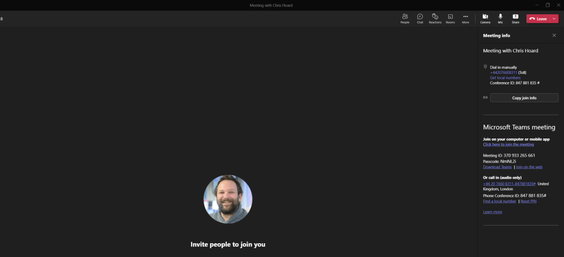The height and width of the screenshot is (257, 564).
Task: Click Copy join info button
Action: pos(524,98)
